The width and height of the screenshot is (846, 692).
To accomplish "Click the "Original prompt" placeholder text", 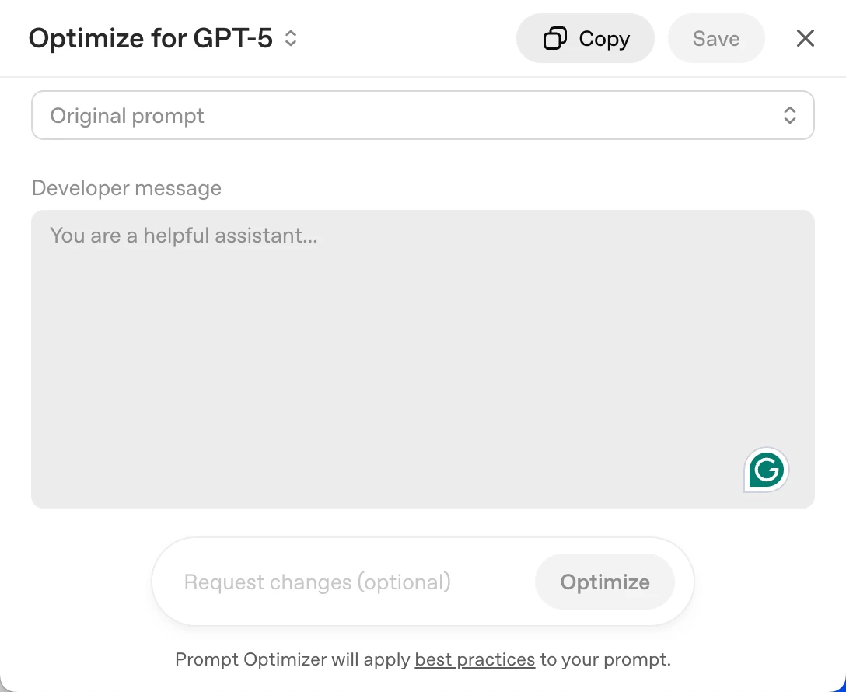I will point(127,116).
